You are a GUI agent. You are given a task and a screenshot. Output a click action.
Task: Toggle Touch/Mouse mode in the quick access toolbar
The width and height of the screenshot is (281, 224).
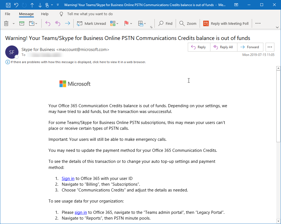coord(47,5)
